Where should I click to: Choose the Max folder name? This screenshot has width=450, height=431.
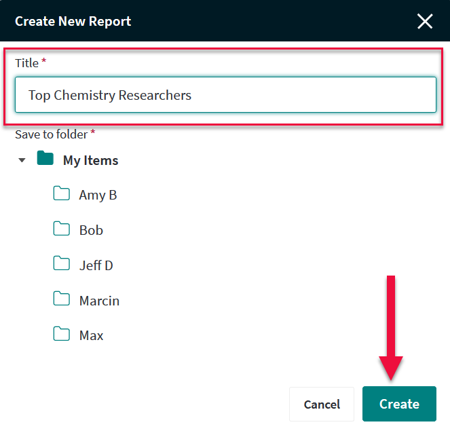coord(91,335)
